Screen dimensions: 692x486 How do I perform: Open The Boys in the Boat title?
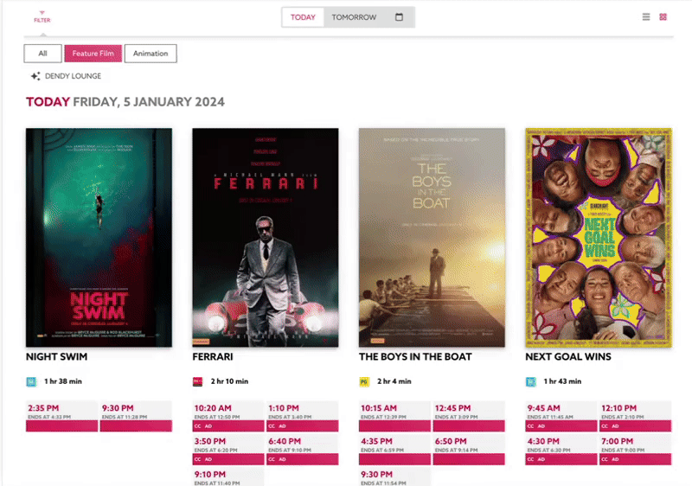(415, 356)
